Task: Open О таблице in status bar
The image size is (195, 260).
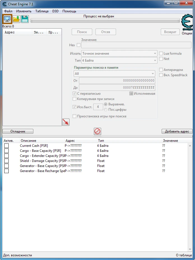Action: point(184,255)
